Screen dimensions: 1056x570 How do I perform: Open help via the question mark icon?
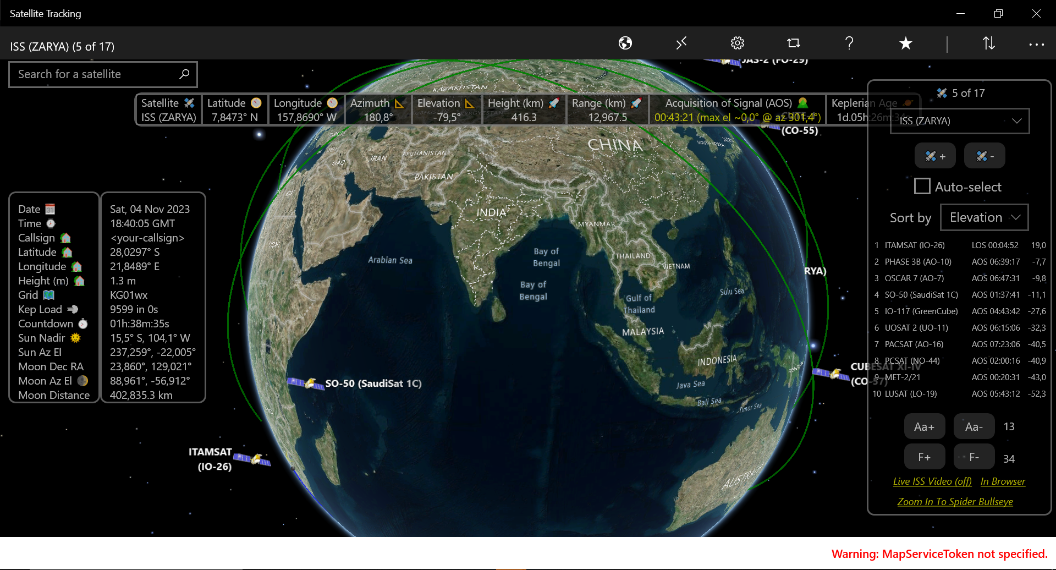coord(849,43)
